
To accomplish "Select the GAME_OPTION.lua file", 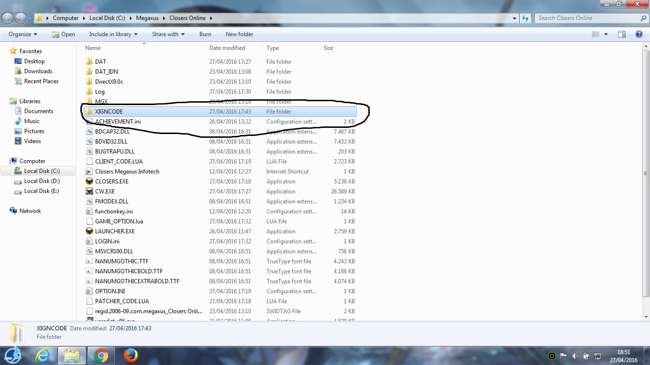I will pyautogui.click(x=220, y=221).
